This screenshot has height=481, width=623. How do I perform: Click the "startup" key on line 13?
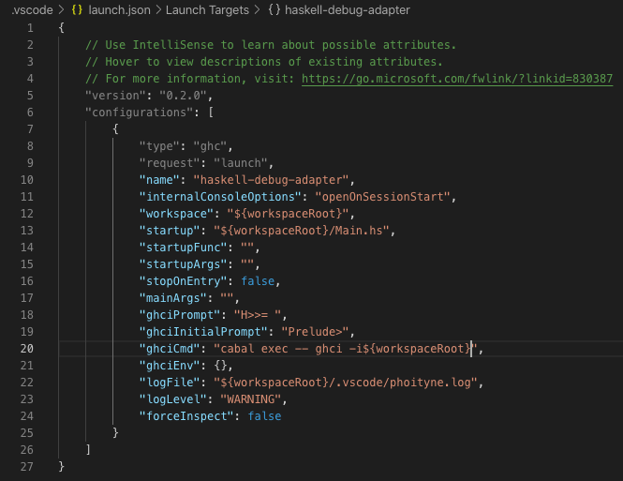tap(170, 231)
